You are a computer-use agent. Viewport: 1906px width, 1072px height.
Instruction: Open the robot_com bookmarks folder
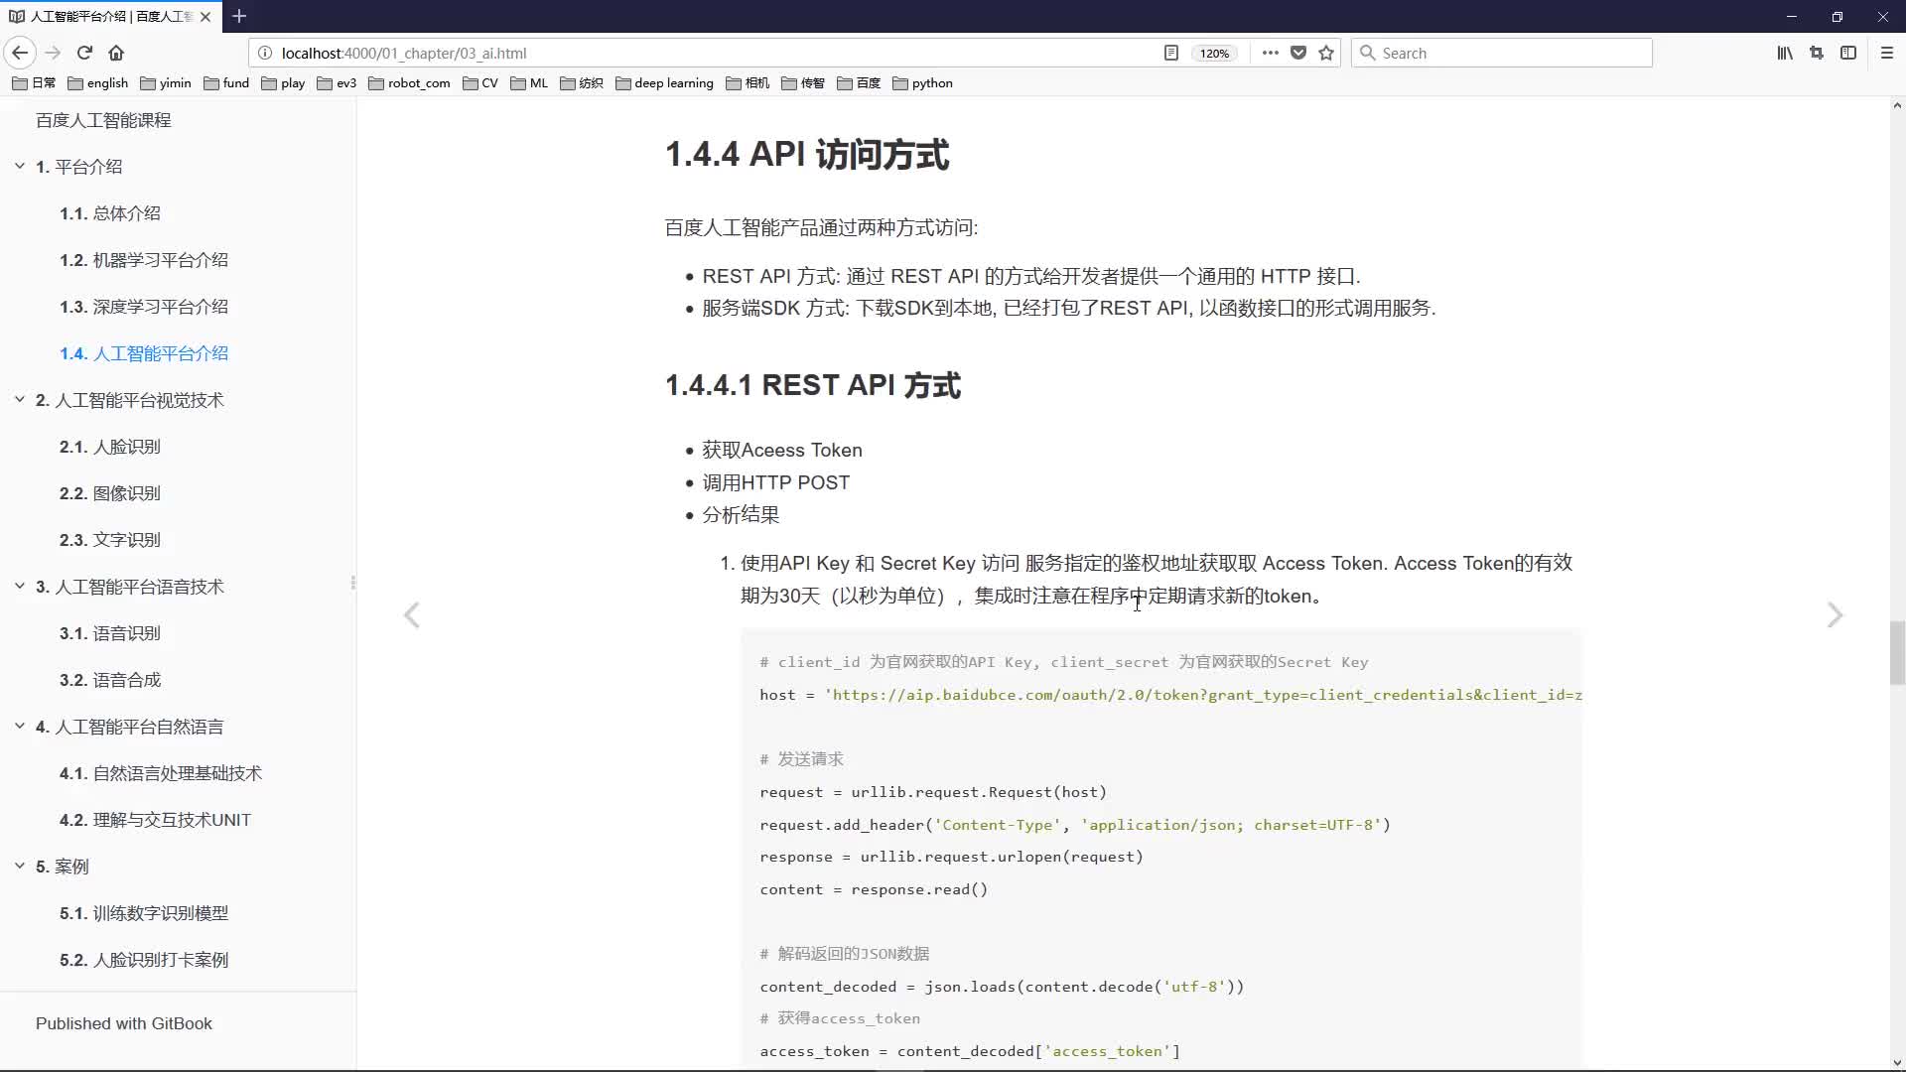pyautogui.click(x=409, y=83)
